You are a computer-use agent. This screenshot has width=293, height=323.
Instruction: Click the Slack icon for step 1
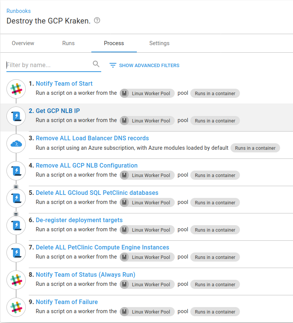[x=16, y=89]
